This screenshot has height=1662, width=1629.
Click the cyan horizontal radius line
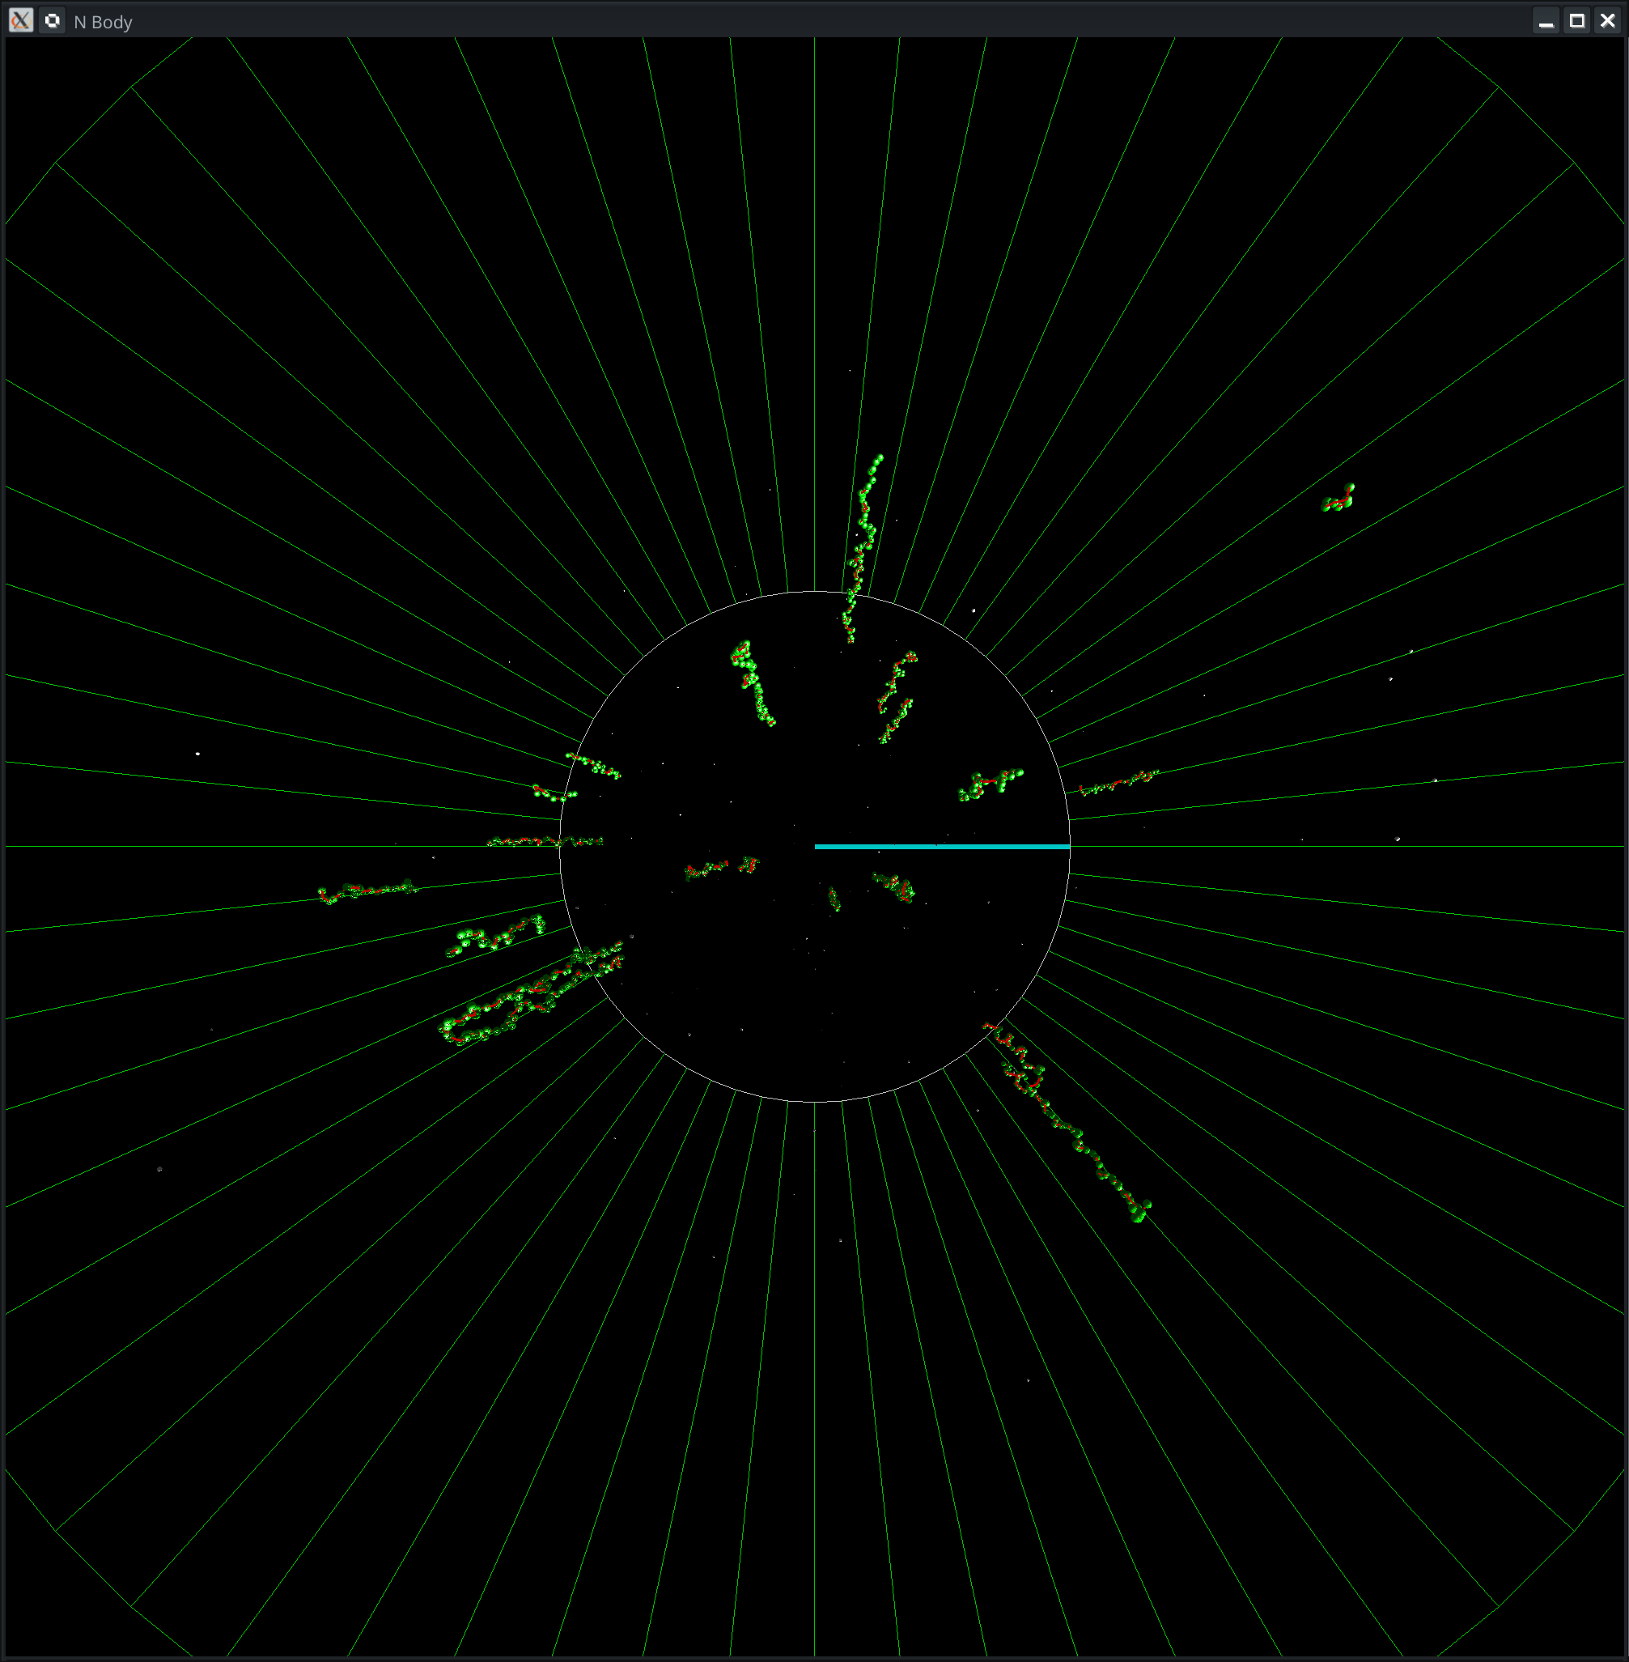click(x=941, y=847)
